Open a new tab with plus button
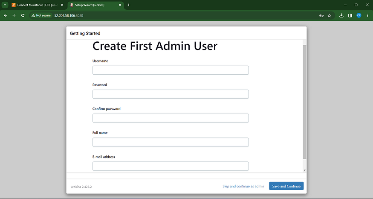 tap(129, 5)
